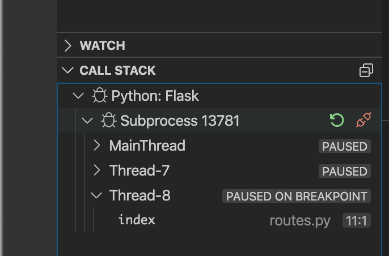The width and height of the screenshot is (389, 256).
Task: Click the bug icon beside Python: Flask
Action: point(100,96)
